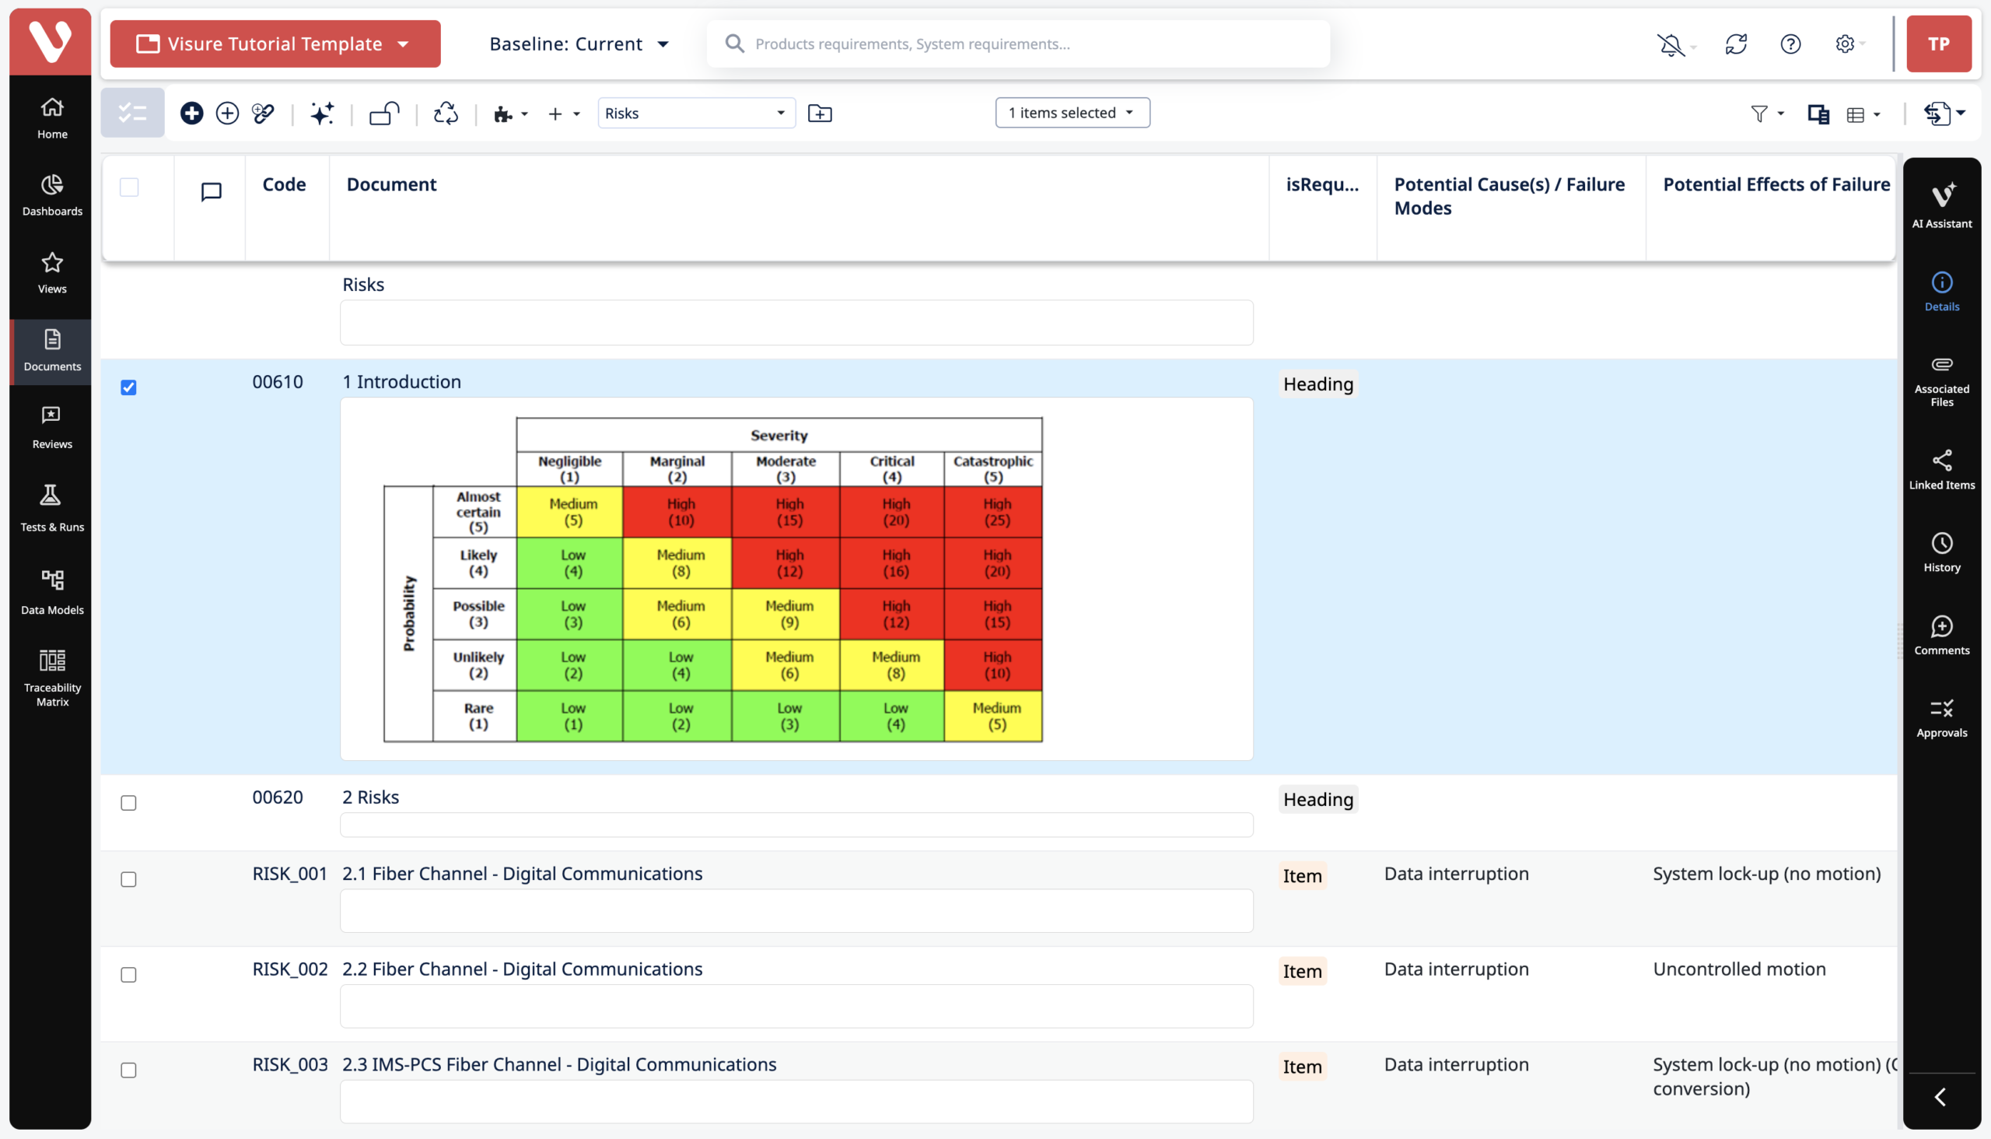The image size is (1991, 1139).
Task: Click the search requirements input field
Action: point(1017,44)
